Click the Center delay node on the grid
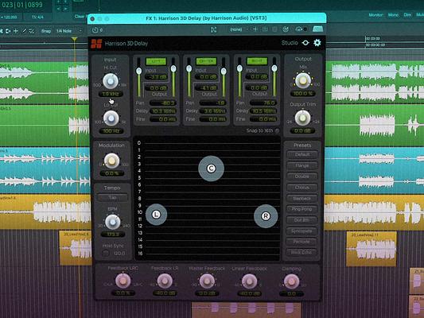424x318 pixels. (211, 169)
